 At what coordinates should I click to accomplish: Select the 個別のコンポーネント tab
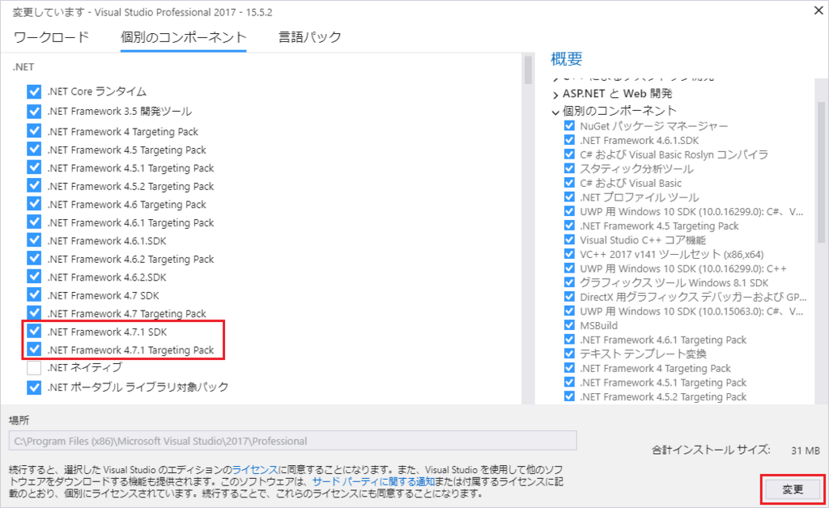pyautogui.click(x=184, y=37)
